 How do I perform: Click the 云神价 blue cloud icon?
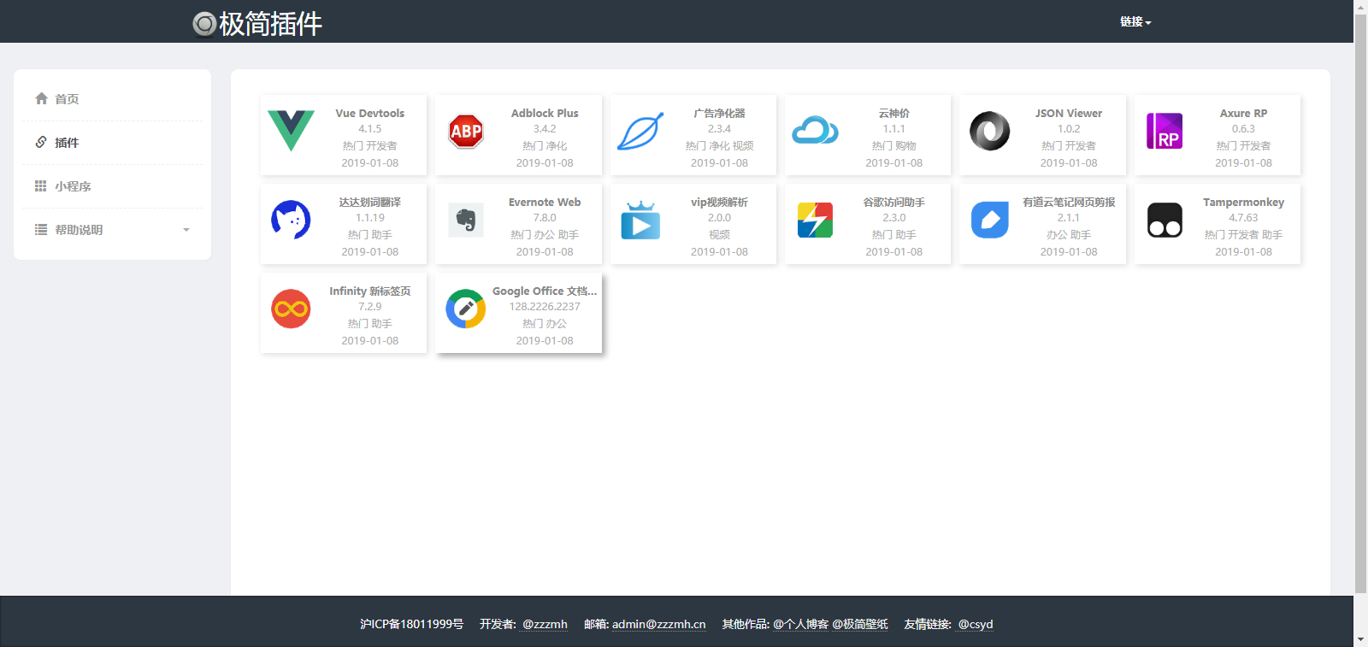[815, 131]
